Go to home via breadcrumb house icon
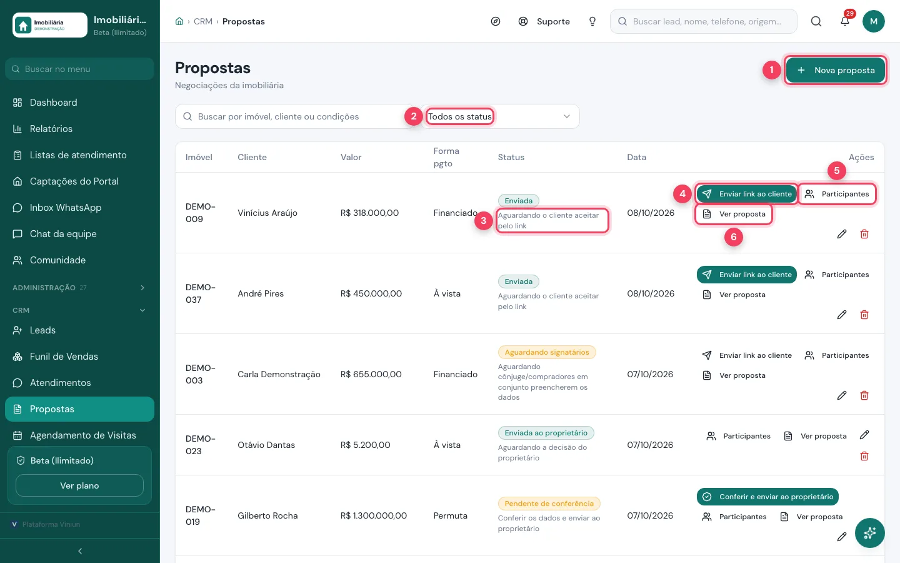This screenshot has width=900, height=563. [x=179, y=21]
